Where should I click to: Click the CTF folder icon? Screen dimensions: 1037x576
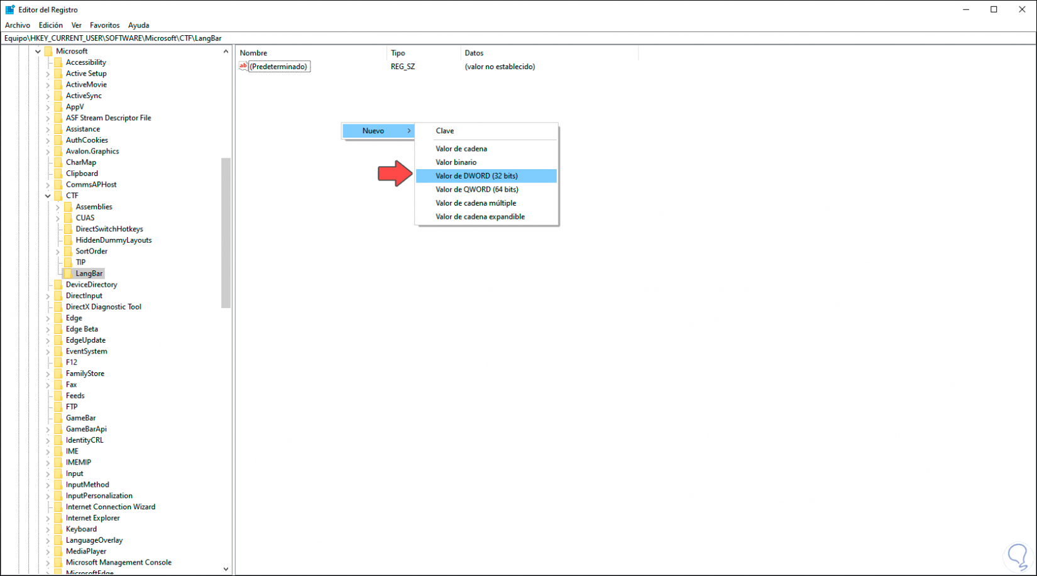tap(58, 196)
